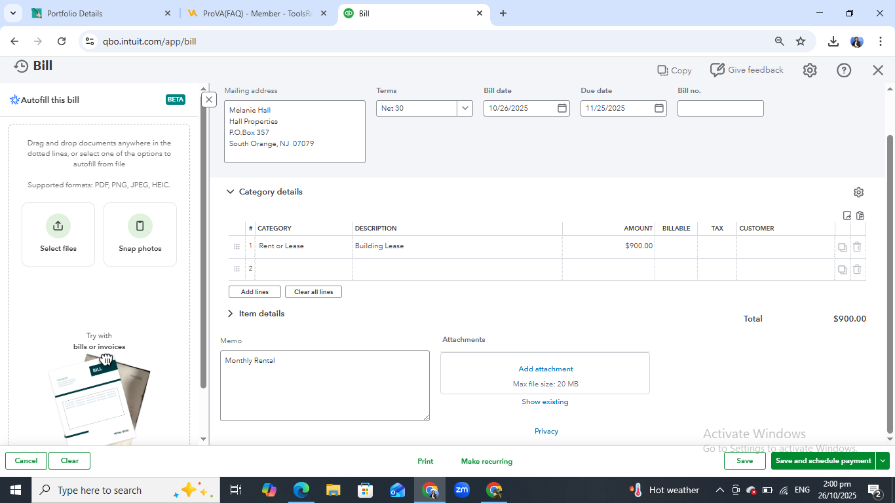This screenshot has width=895, height=503.
Task: Click the Make recurring link
Action: click(x=486, y=461)
